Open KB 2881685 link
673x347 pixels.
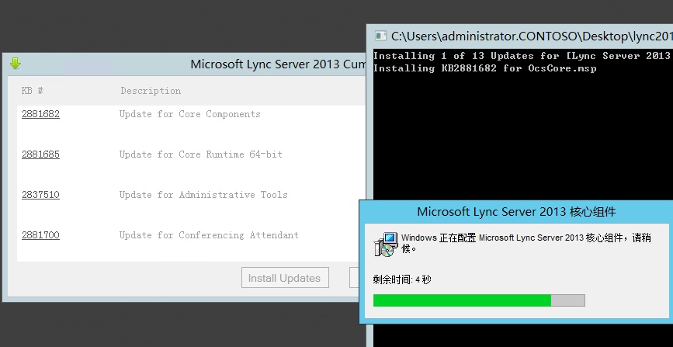[x=40, y=154]
